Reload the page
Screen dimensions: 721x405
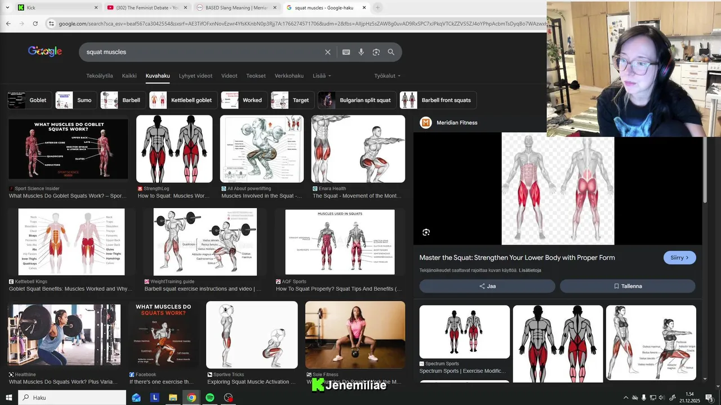(x=35, y=24)
